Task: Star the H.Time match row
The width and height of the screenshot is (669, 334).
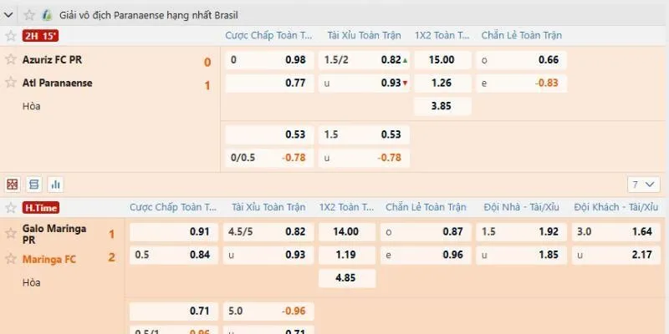Action: pyautogui.click(x=10, y=207)
